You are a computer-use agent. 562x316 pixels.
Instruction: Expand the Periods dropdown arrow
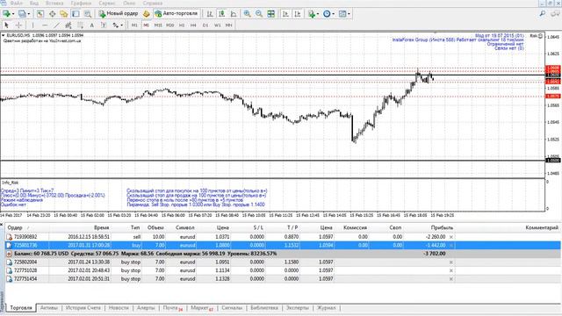click(334, 14)
